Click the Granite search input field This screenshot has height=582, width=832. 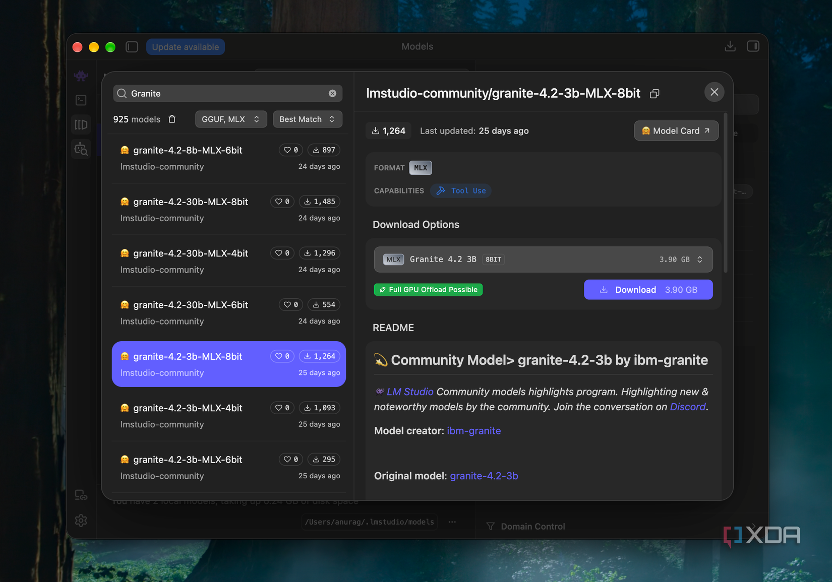[x=228, y=93]
